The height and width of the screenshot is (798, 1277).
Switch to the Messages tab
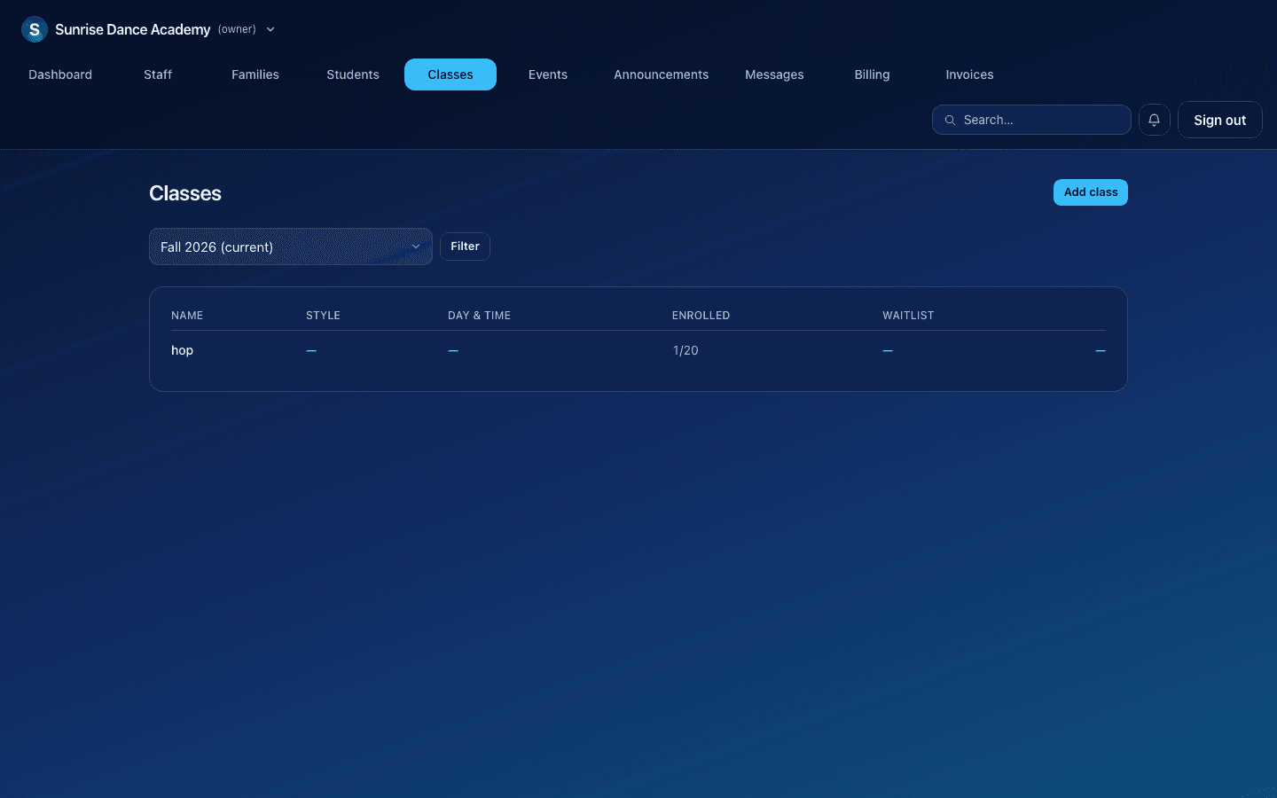774,74
